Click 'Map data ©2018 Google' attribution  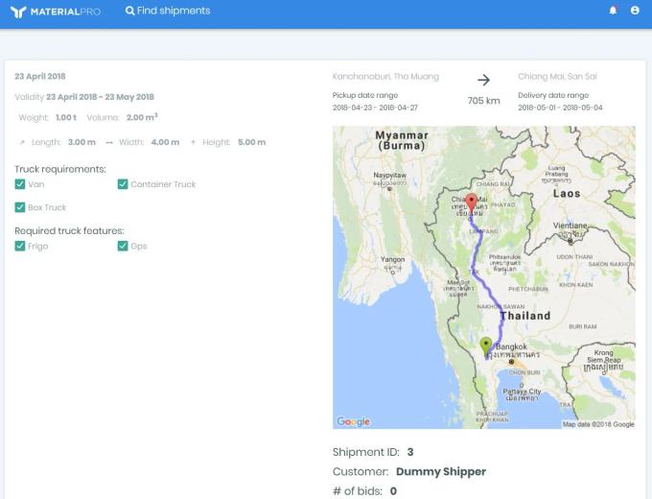coord(598,424)
